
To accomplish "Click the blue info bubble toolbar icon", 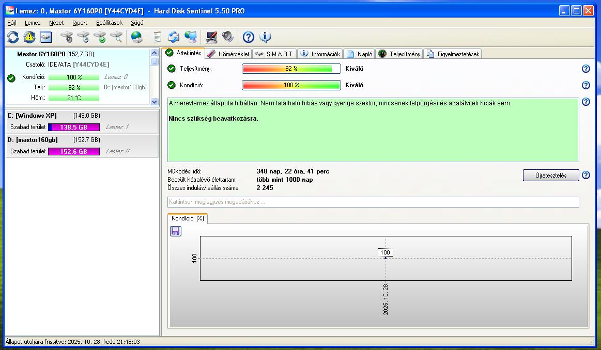I will [x=265, y=37].
